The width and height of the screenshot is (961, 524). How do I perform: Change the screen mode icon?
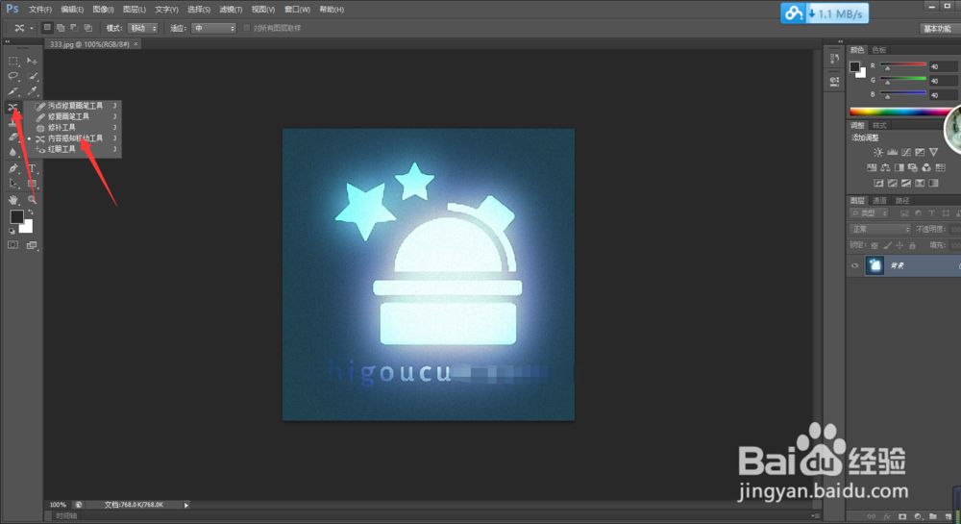click(32, 245)
